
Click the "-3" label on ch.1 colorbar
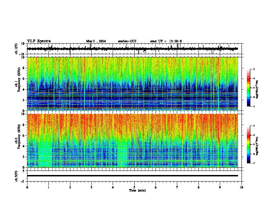[253, 69]
